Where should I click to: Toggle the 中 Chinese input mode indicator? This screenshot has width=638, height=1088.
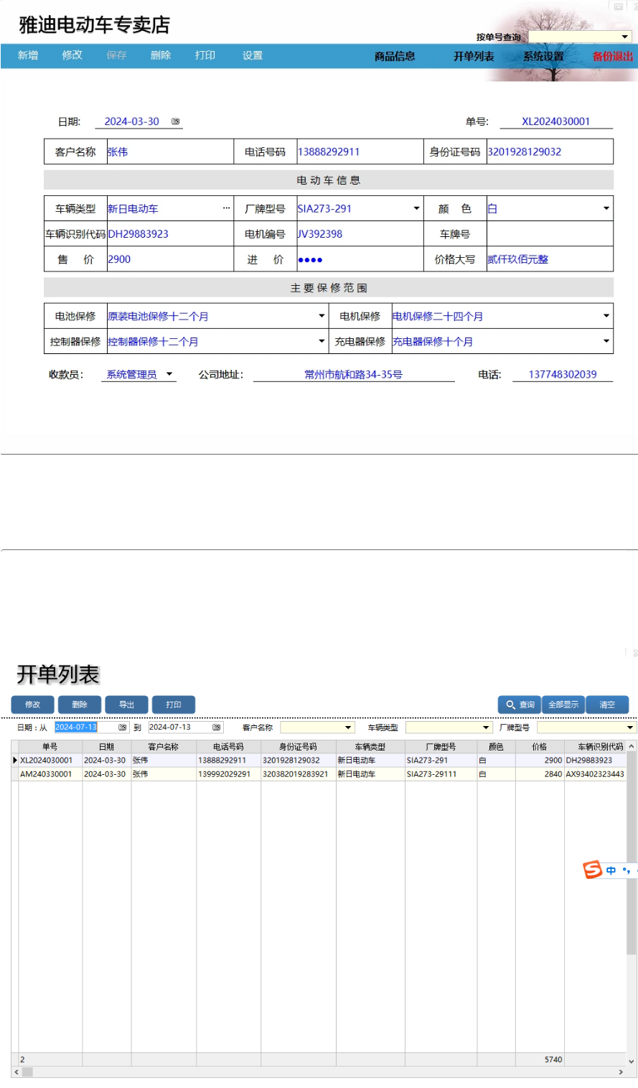click(x=611, y=870)
